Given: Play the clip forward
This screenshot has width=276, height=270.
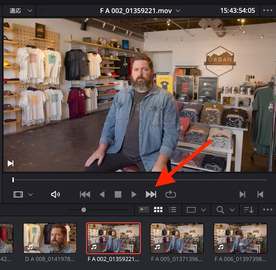Looking at the screenshot, I should (x=134, y=194).
